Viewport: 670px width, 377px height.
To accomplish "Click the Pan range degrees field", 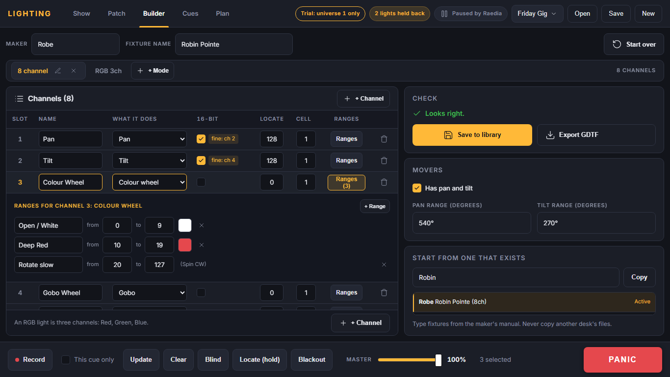I will point(472,223).
